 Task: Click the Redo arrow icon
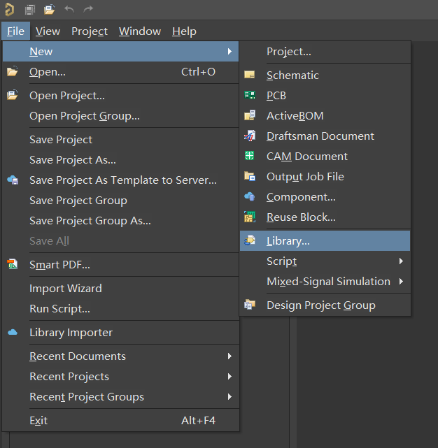(88, 9)
